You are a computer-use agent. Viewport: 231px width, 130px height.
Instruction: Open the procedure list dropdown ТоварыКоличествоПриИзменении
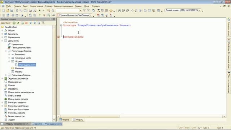click(x=91, y=15)
